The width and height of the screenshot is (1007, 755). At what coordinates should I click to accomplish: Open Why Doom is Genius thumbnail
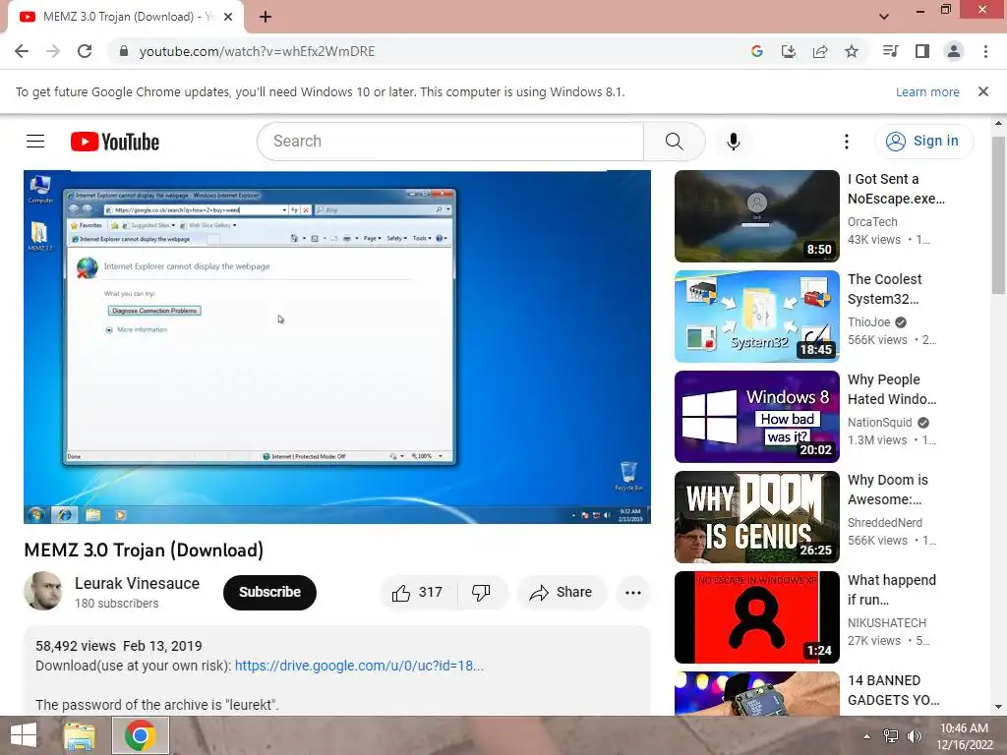pyautogui.click(x=756, y=517)
